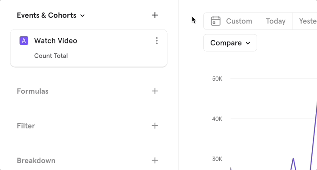
Task: Open the calendar date picker icon
Action: coord(215,21)
